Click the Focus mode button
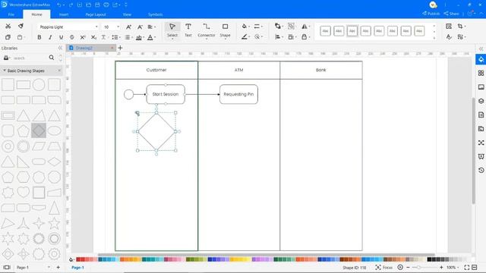This screenshot has height=273, width=486. (x=384, y=267)
